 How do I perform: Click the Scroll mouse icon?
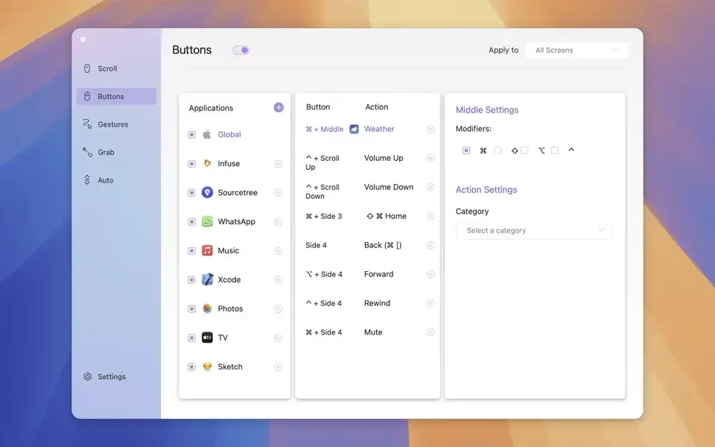(x=87, y=69)
